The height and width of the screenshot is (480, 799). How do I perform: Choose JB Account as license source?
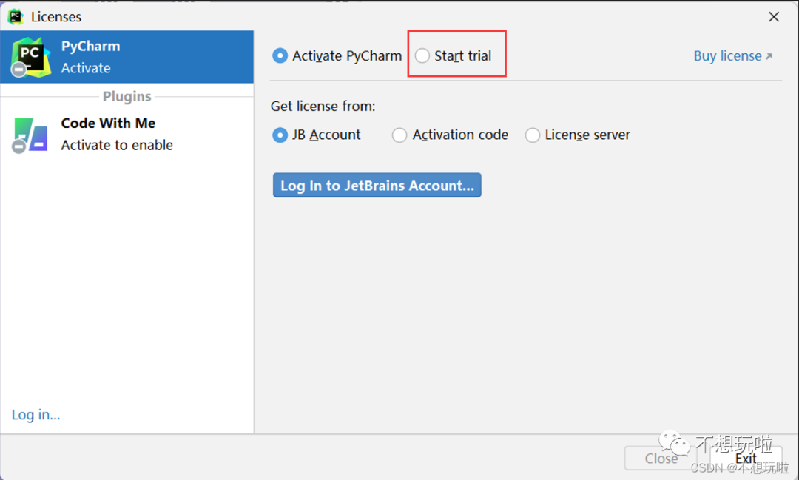[280, 135]
